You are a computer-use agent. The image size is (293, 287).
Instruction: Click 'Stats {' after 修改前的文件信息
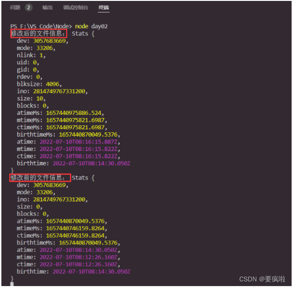83,177
